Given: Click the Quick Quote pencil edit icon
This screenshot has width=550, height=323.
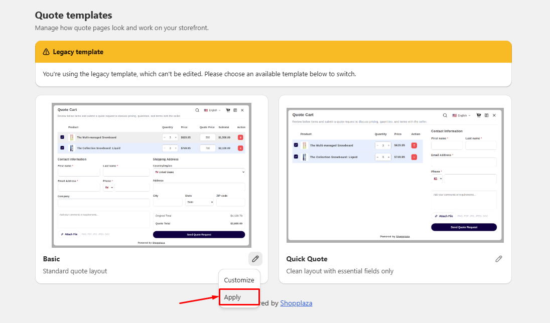Looking at the screenshot, I should click(x=498, y=259).
